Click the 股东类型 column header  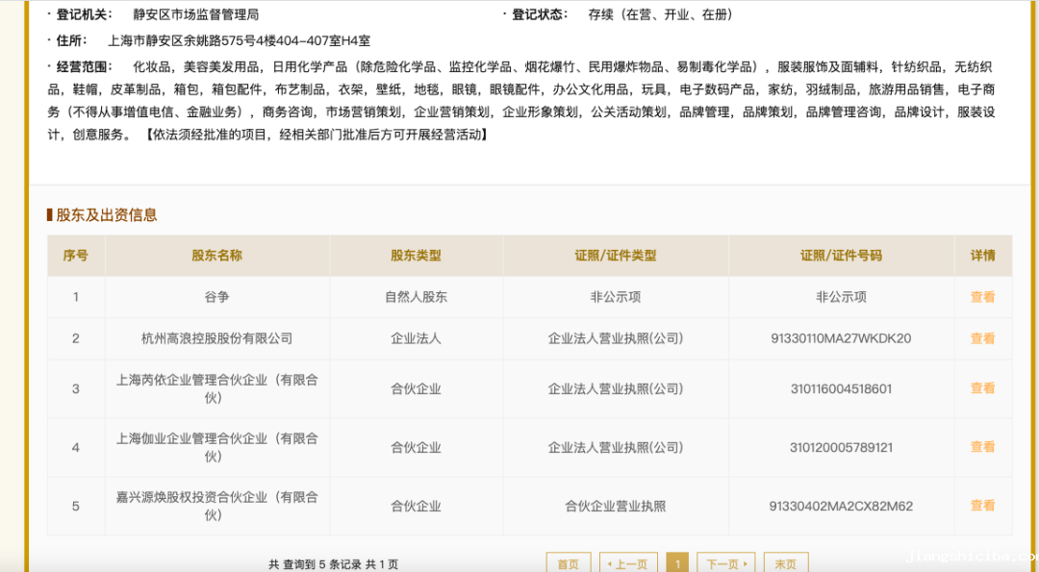click(417, 256)
